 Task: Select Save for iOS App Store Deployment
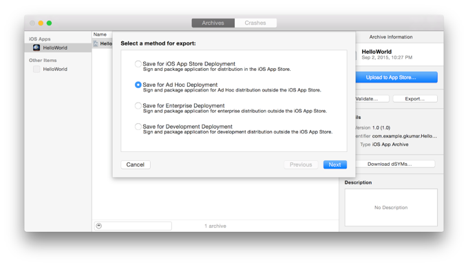(138, 64)
